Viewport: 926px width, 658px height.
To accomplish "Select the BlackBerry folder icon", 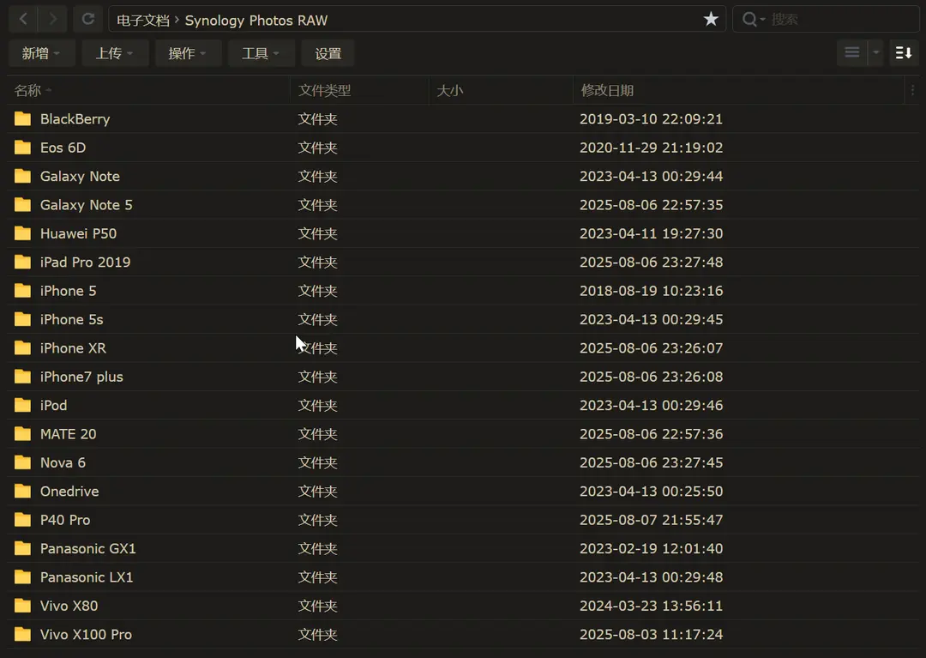I will coord(23,119).
